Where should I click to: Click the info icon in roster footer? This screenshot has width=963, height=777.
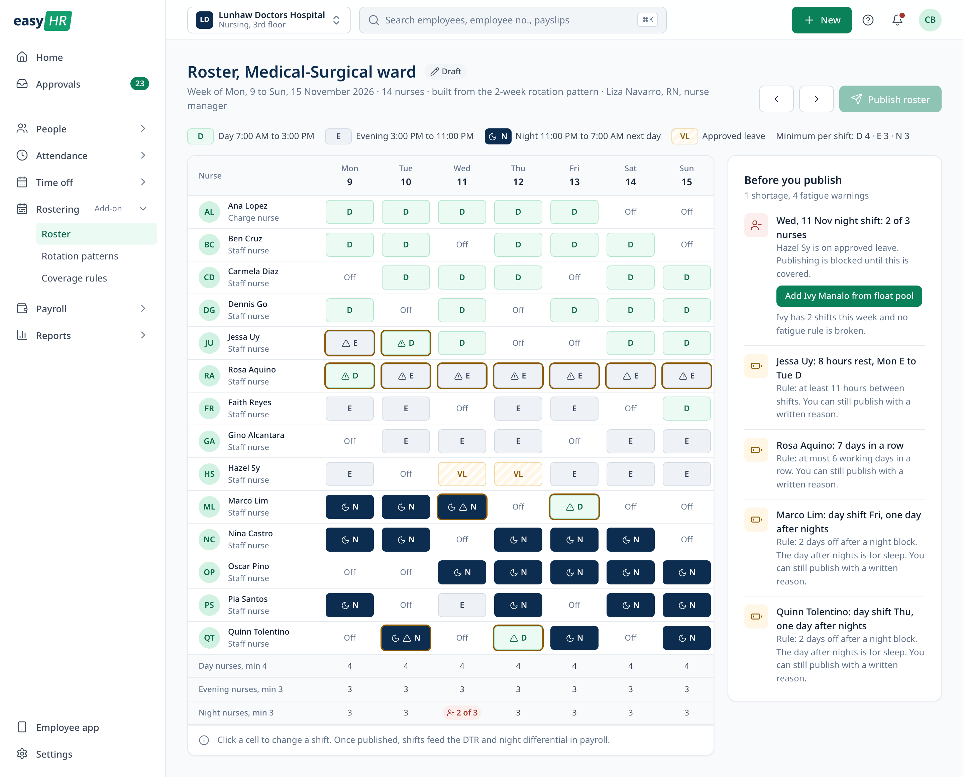204,740
